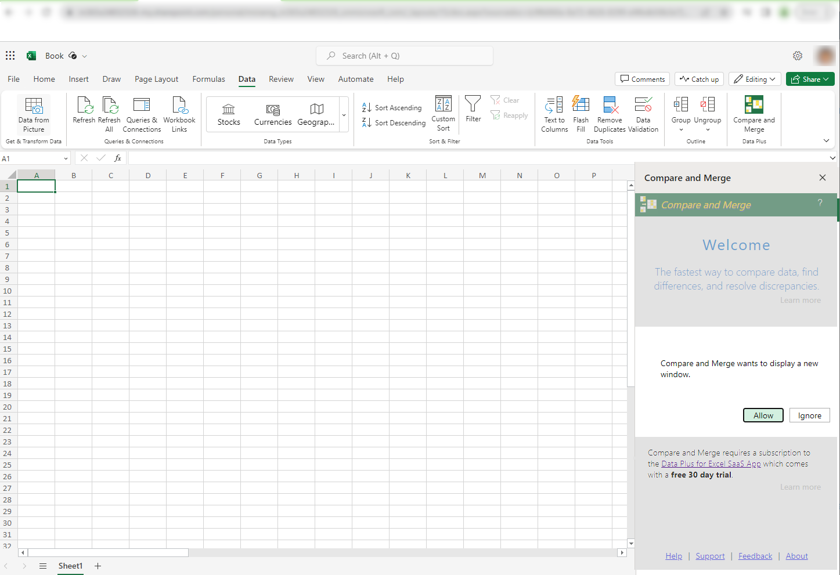This screenshot has width=840, height=575.
Task: Expand the Name Box dropdown
Action: [x=66, y=158]
